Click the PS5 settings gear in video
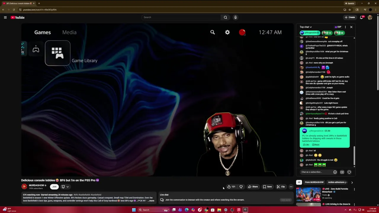Screen dimensions: 379x213 coord(227,32)
